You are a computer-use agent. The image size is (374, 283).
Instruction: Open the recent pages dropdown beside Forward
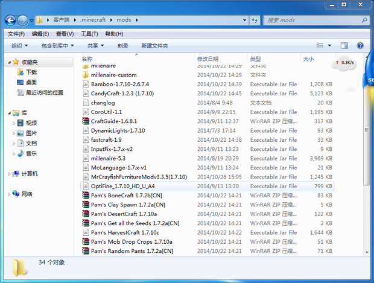[31, 21]
